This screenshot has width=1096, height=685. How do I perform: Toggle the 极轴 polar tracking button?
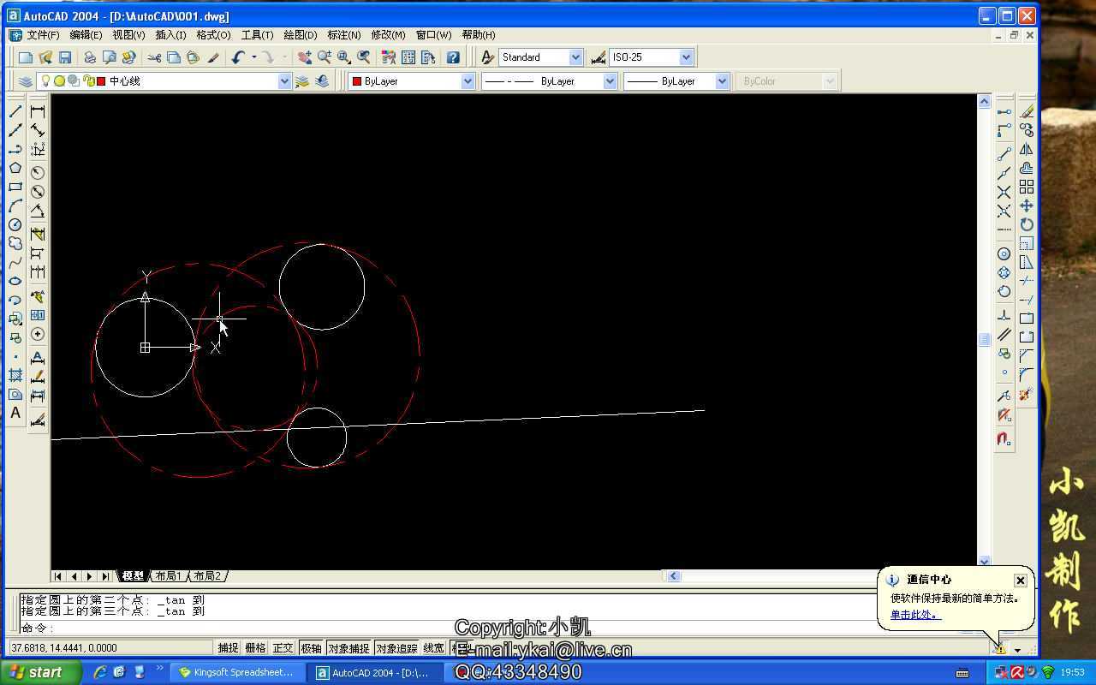click(311, 648)
